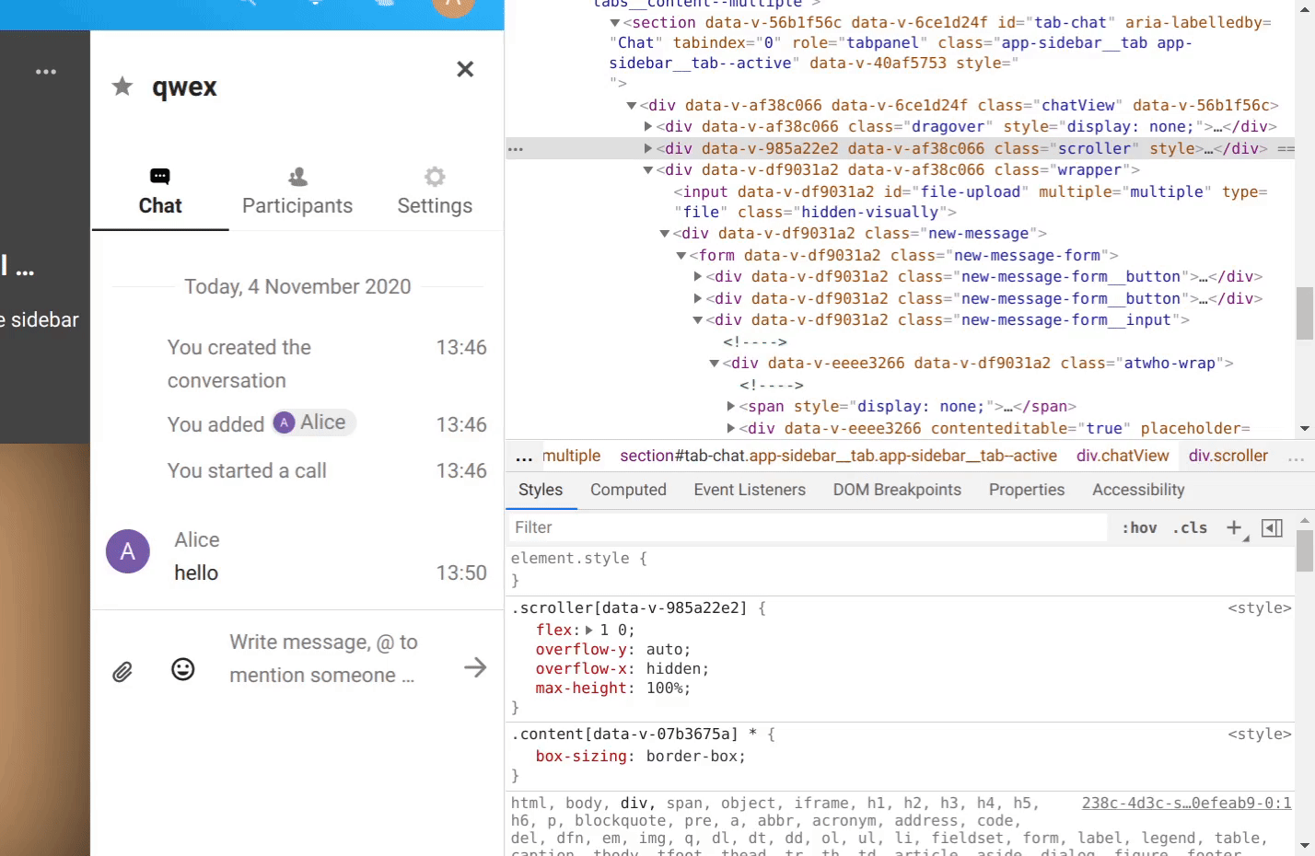Click the max-height 100% value
This screenshot has width=1315, height=856.
pos(664,688)
